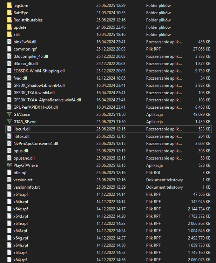Click the EOSSDK-Win64-Shipping.dll file icon

click(9, 71)
